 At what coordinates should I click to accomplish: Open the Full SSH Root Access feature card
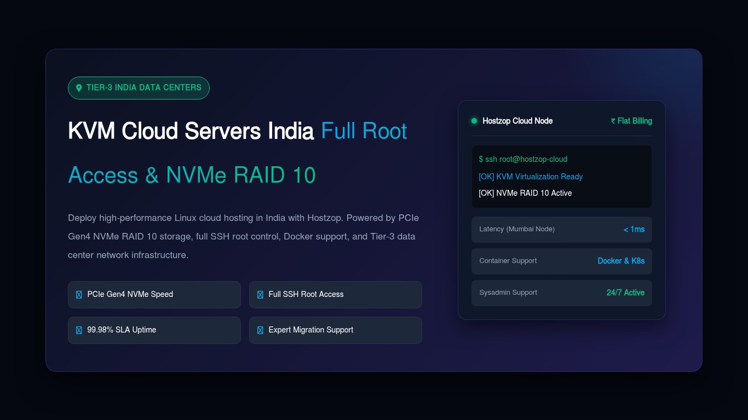pos(336,295)
